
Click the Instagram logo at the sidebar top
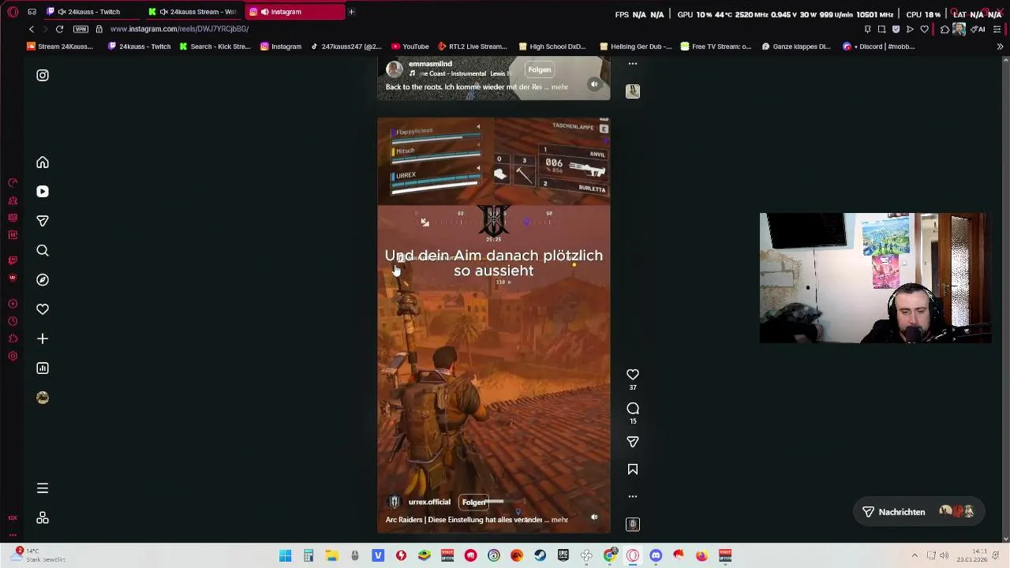click(43, 76)
